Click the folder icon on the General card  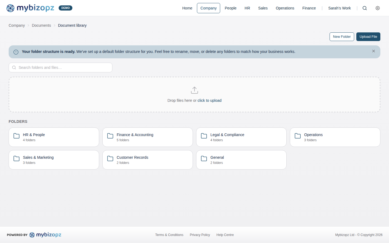point(204,159)
